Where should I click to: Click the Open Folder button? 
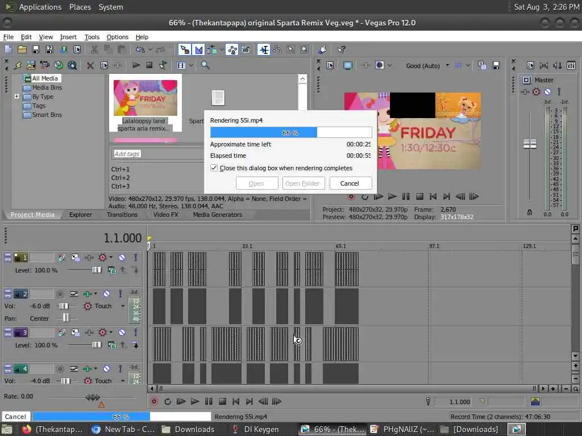302,183
